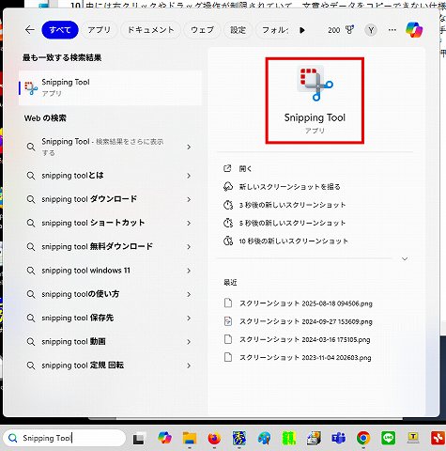Viewport: 446px width, 451px height.
Task: Open Google Chrome from the taskbar
Action: pos(363,438)
